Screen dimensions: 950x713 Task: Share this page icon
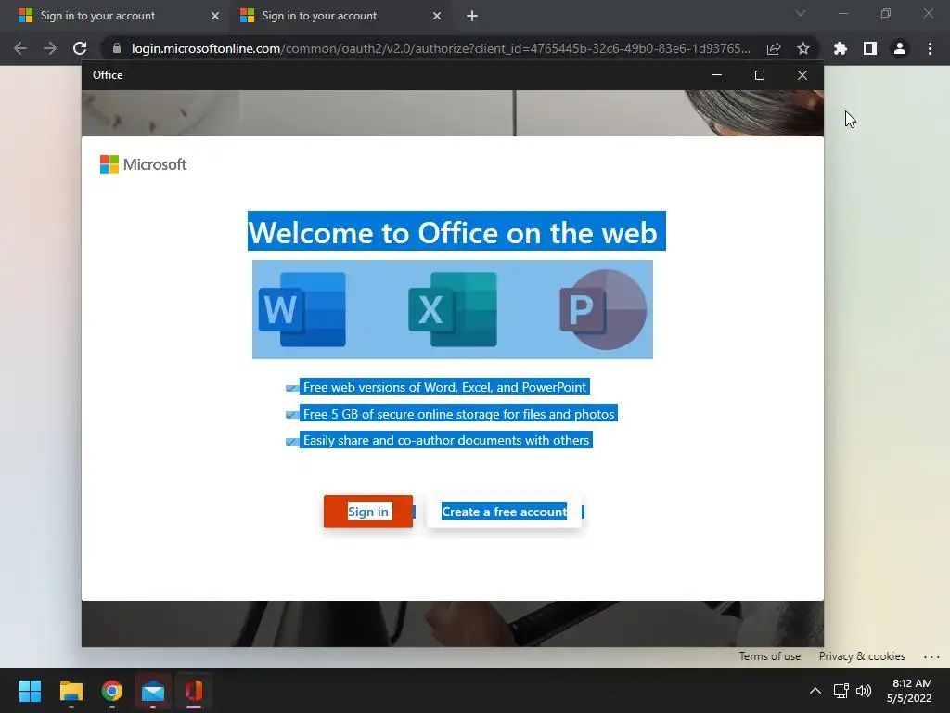tap(773, 48)
